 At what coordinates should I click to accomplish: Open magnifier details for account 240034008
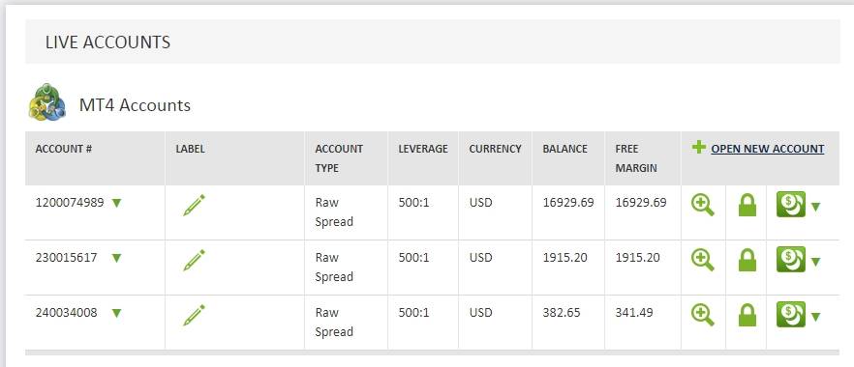point(703,316)
